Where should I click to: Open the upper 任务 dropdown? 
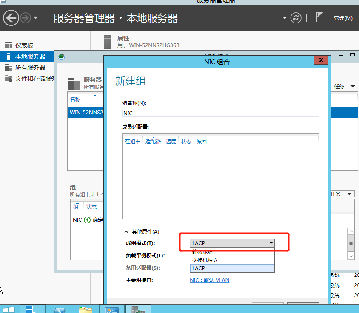[345, 86]
